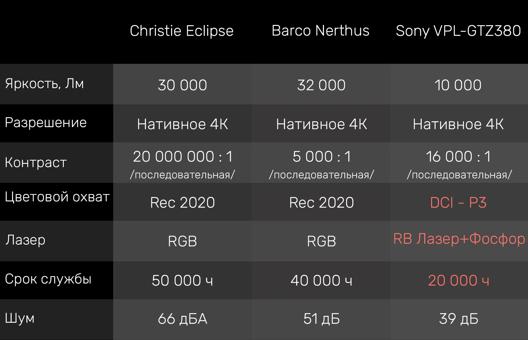Click the 66 дБА noise value
Screen dimensions: 528x340
tap(182, 319)
